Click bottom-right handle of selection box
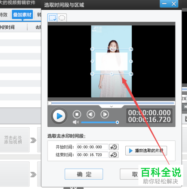 pyautogui.click(x=131, y=74)
